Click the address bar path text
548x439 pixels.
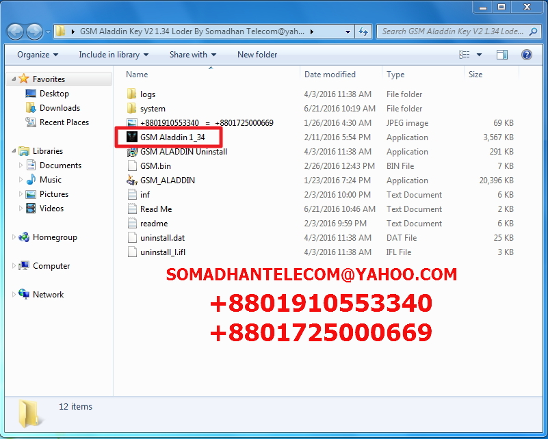tap(192, 31)
